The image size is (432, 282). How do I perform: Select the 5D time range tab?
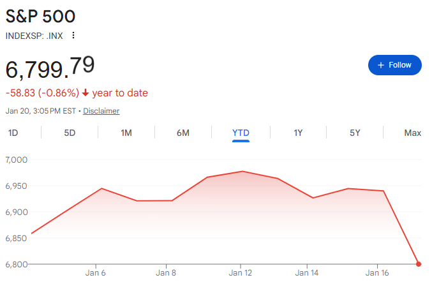coord(70,133)
